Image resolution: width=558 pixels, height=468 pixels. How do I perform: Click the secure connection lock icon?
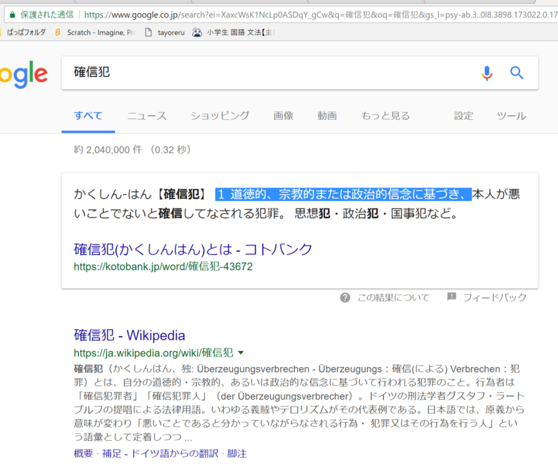point(12,15)
